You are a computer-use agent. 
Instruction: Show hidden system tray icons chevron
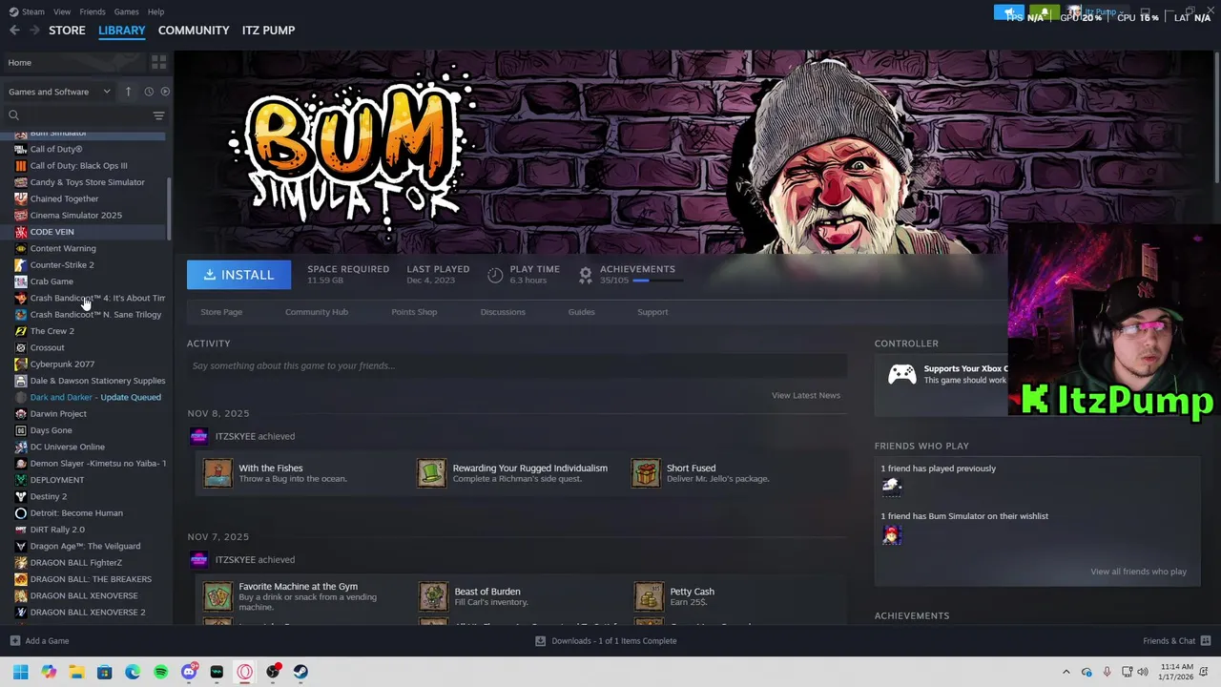[x=1066, y=672]
